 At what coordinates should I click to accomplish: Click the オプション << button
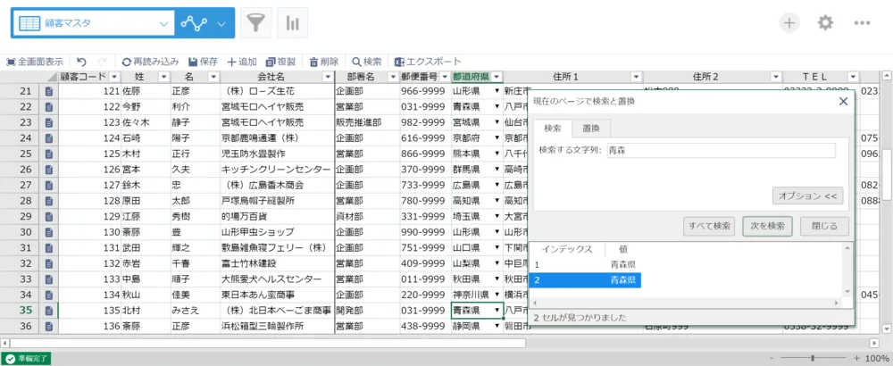(808, 195)
